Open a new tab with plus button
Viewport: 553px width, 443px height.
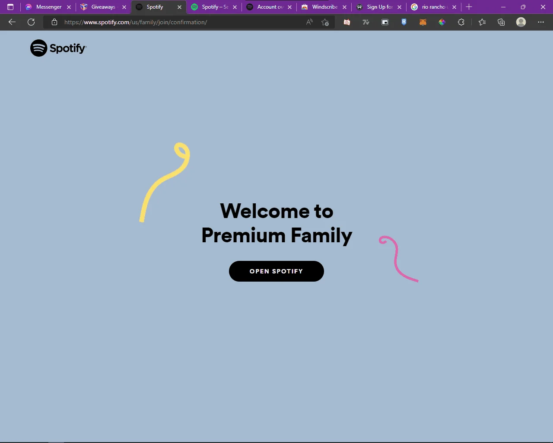469,7
